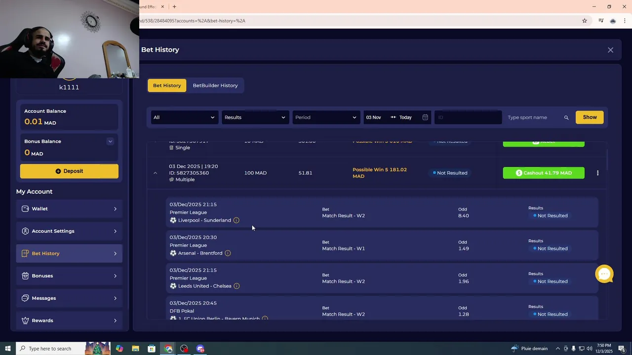
Task: Open Rewards in the sidebar
Action: coord(69,320)
